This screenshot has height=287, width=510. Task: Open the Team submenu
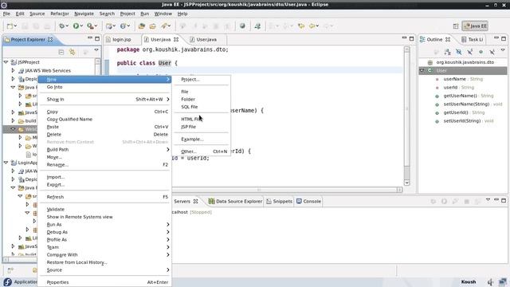point(104,247)
